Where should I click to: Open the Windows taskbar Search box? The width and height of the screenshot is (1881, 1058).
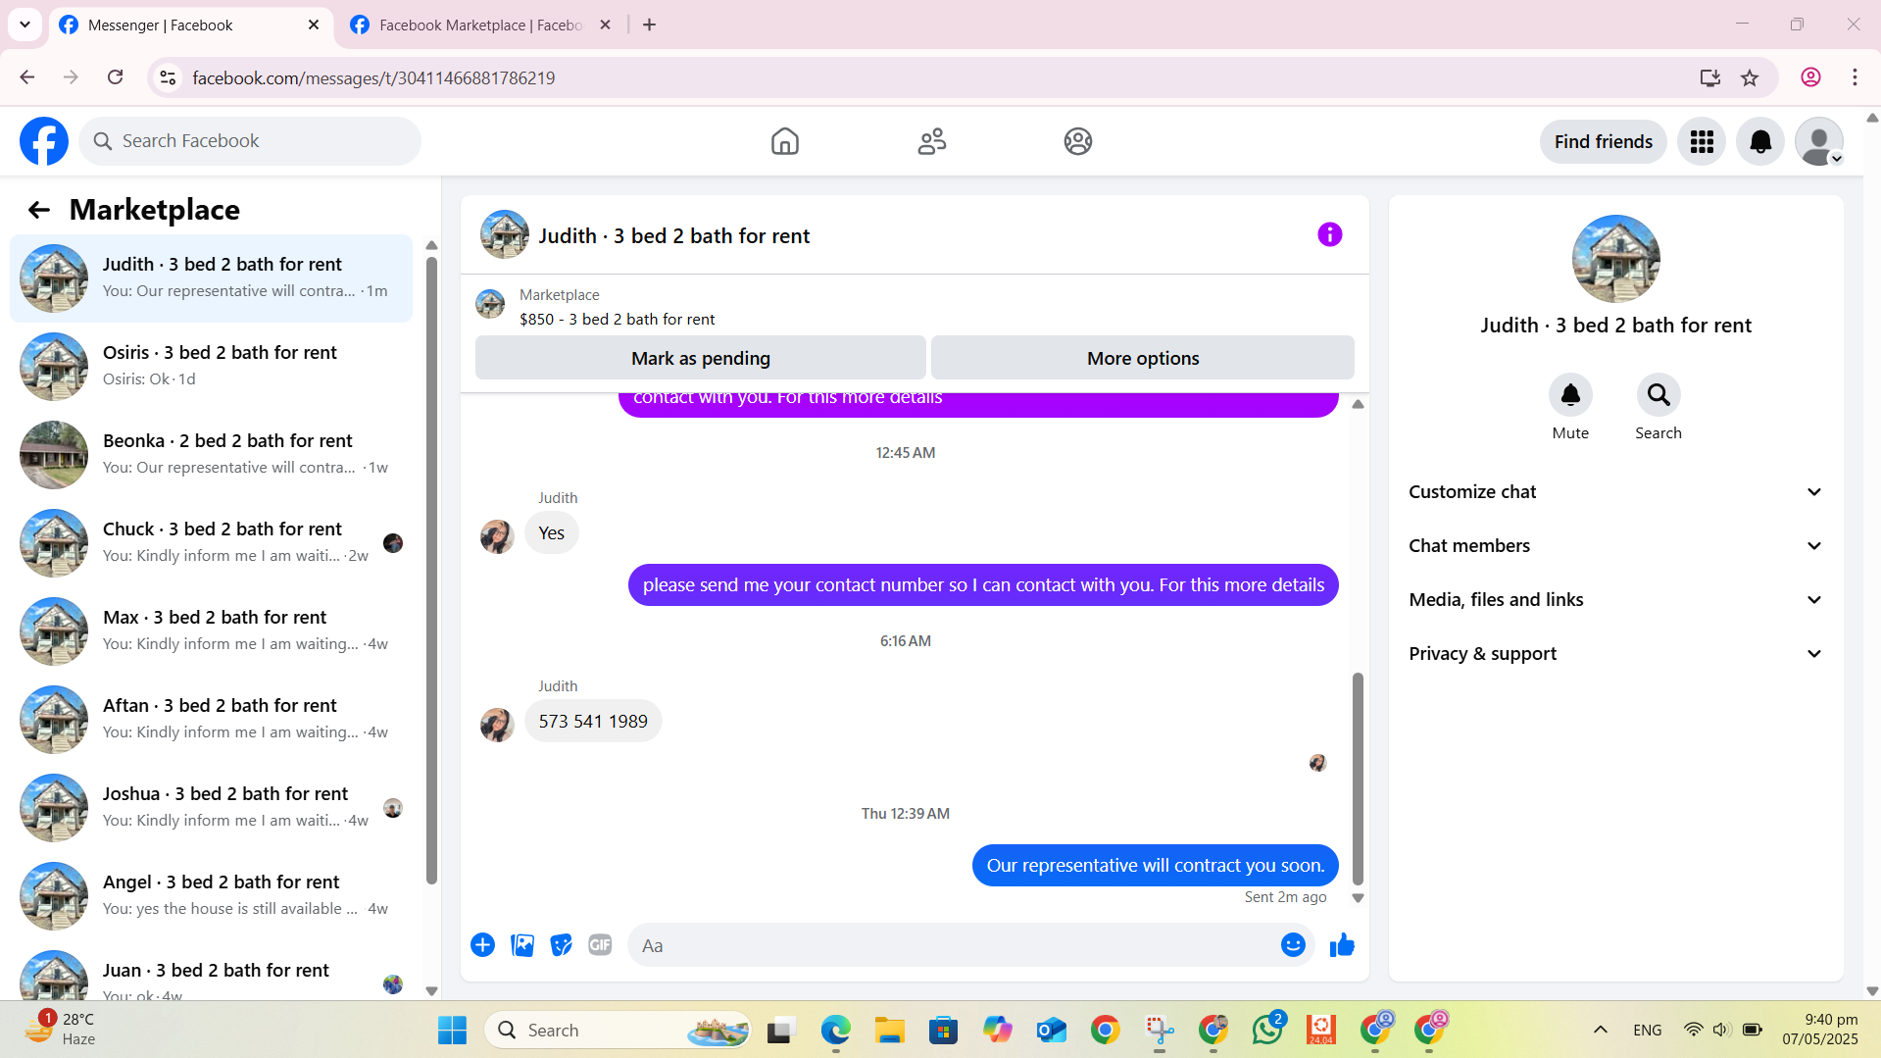618,1030
